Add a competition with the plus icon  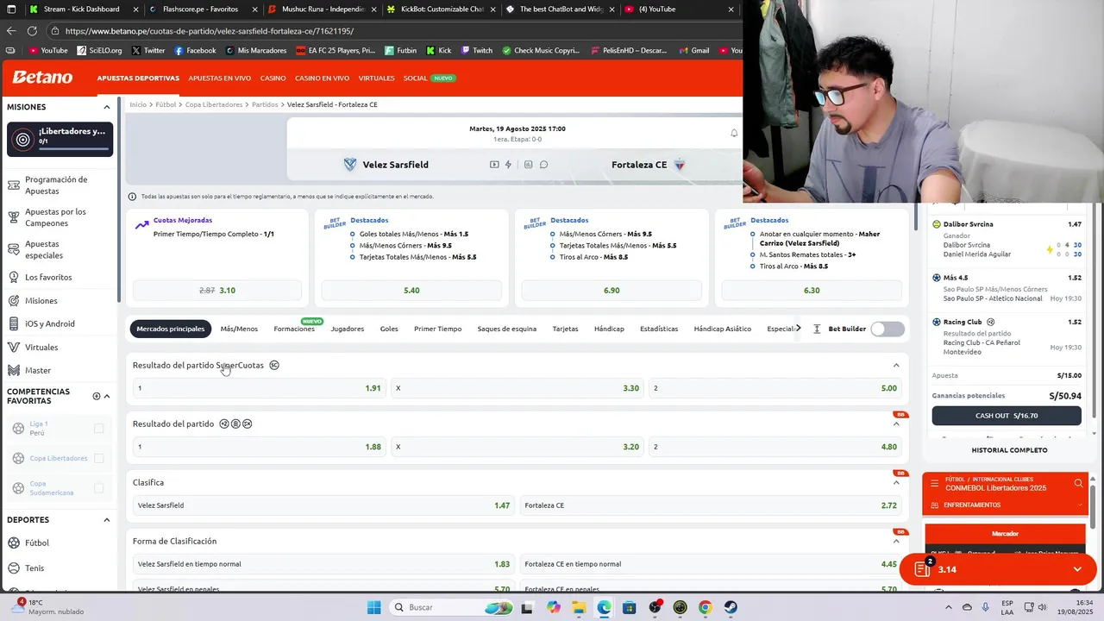click(x=97, y=396)
